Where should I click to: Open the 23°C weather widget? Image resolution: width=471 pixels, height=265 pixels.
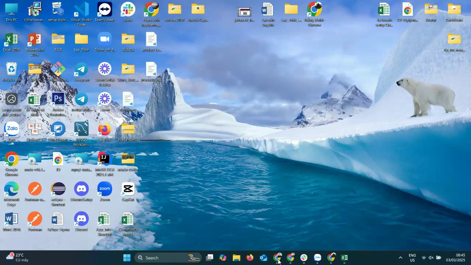[x=17, y=258]
